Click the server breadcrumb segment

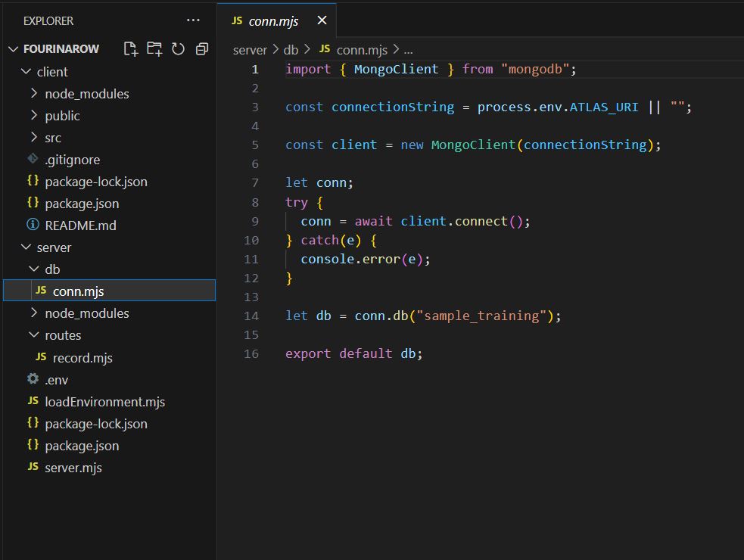(250, 50)
